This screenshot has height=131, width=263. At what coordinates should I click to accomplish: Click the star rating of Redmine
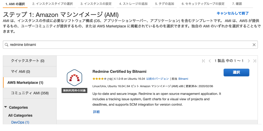pos(99,79)
